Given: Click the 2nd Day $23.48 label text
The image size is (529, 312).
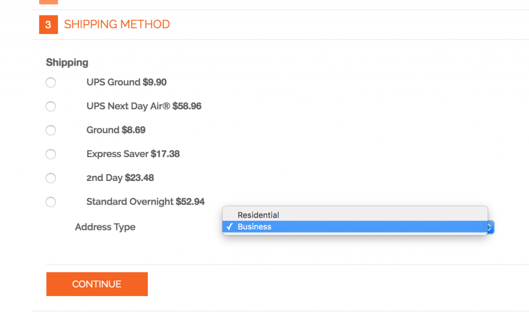Looking at the screenshot, I should pos(120,178).
